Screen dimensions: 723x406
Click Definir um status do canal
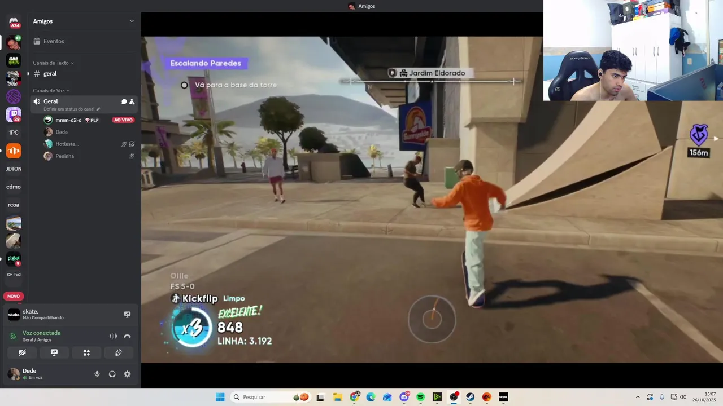69,109
